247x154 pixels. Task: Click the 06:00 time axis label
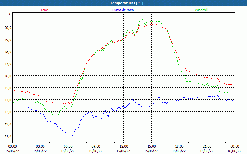coord(68,147)
